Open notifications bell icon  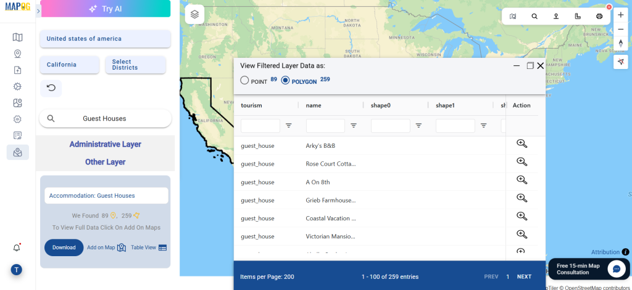[17, 248]
